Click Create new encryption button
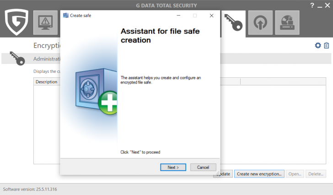The width and height of the screenshot is (333, 195). (x=259, y=174)
